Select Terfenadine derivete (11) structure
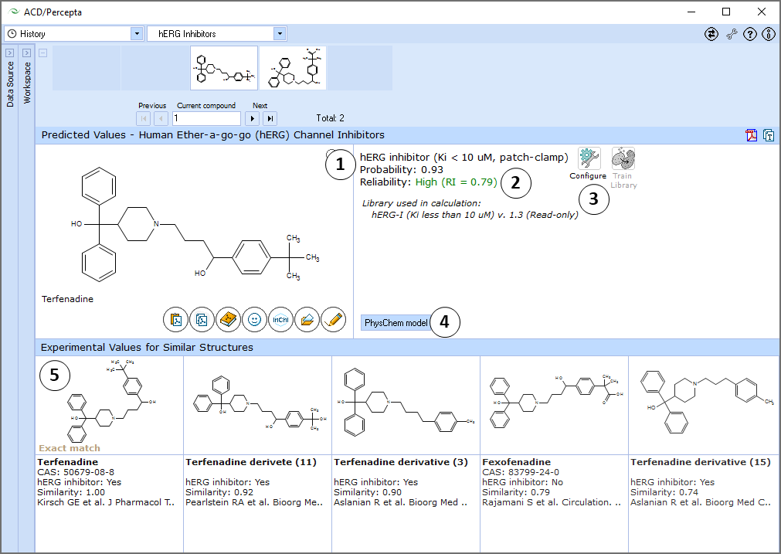This screenshot has width=781, height=554. (x=257, y=405)
